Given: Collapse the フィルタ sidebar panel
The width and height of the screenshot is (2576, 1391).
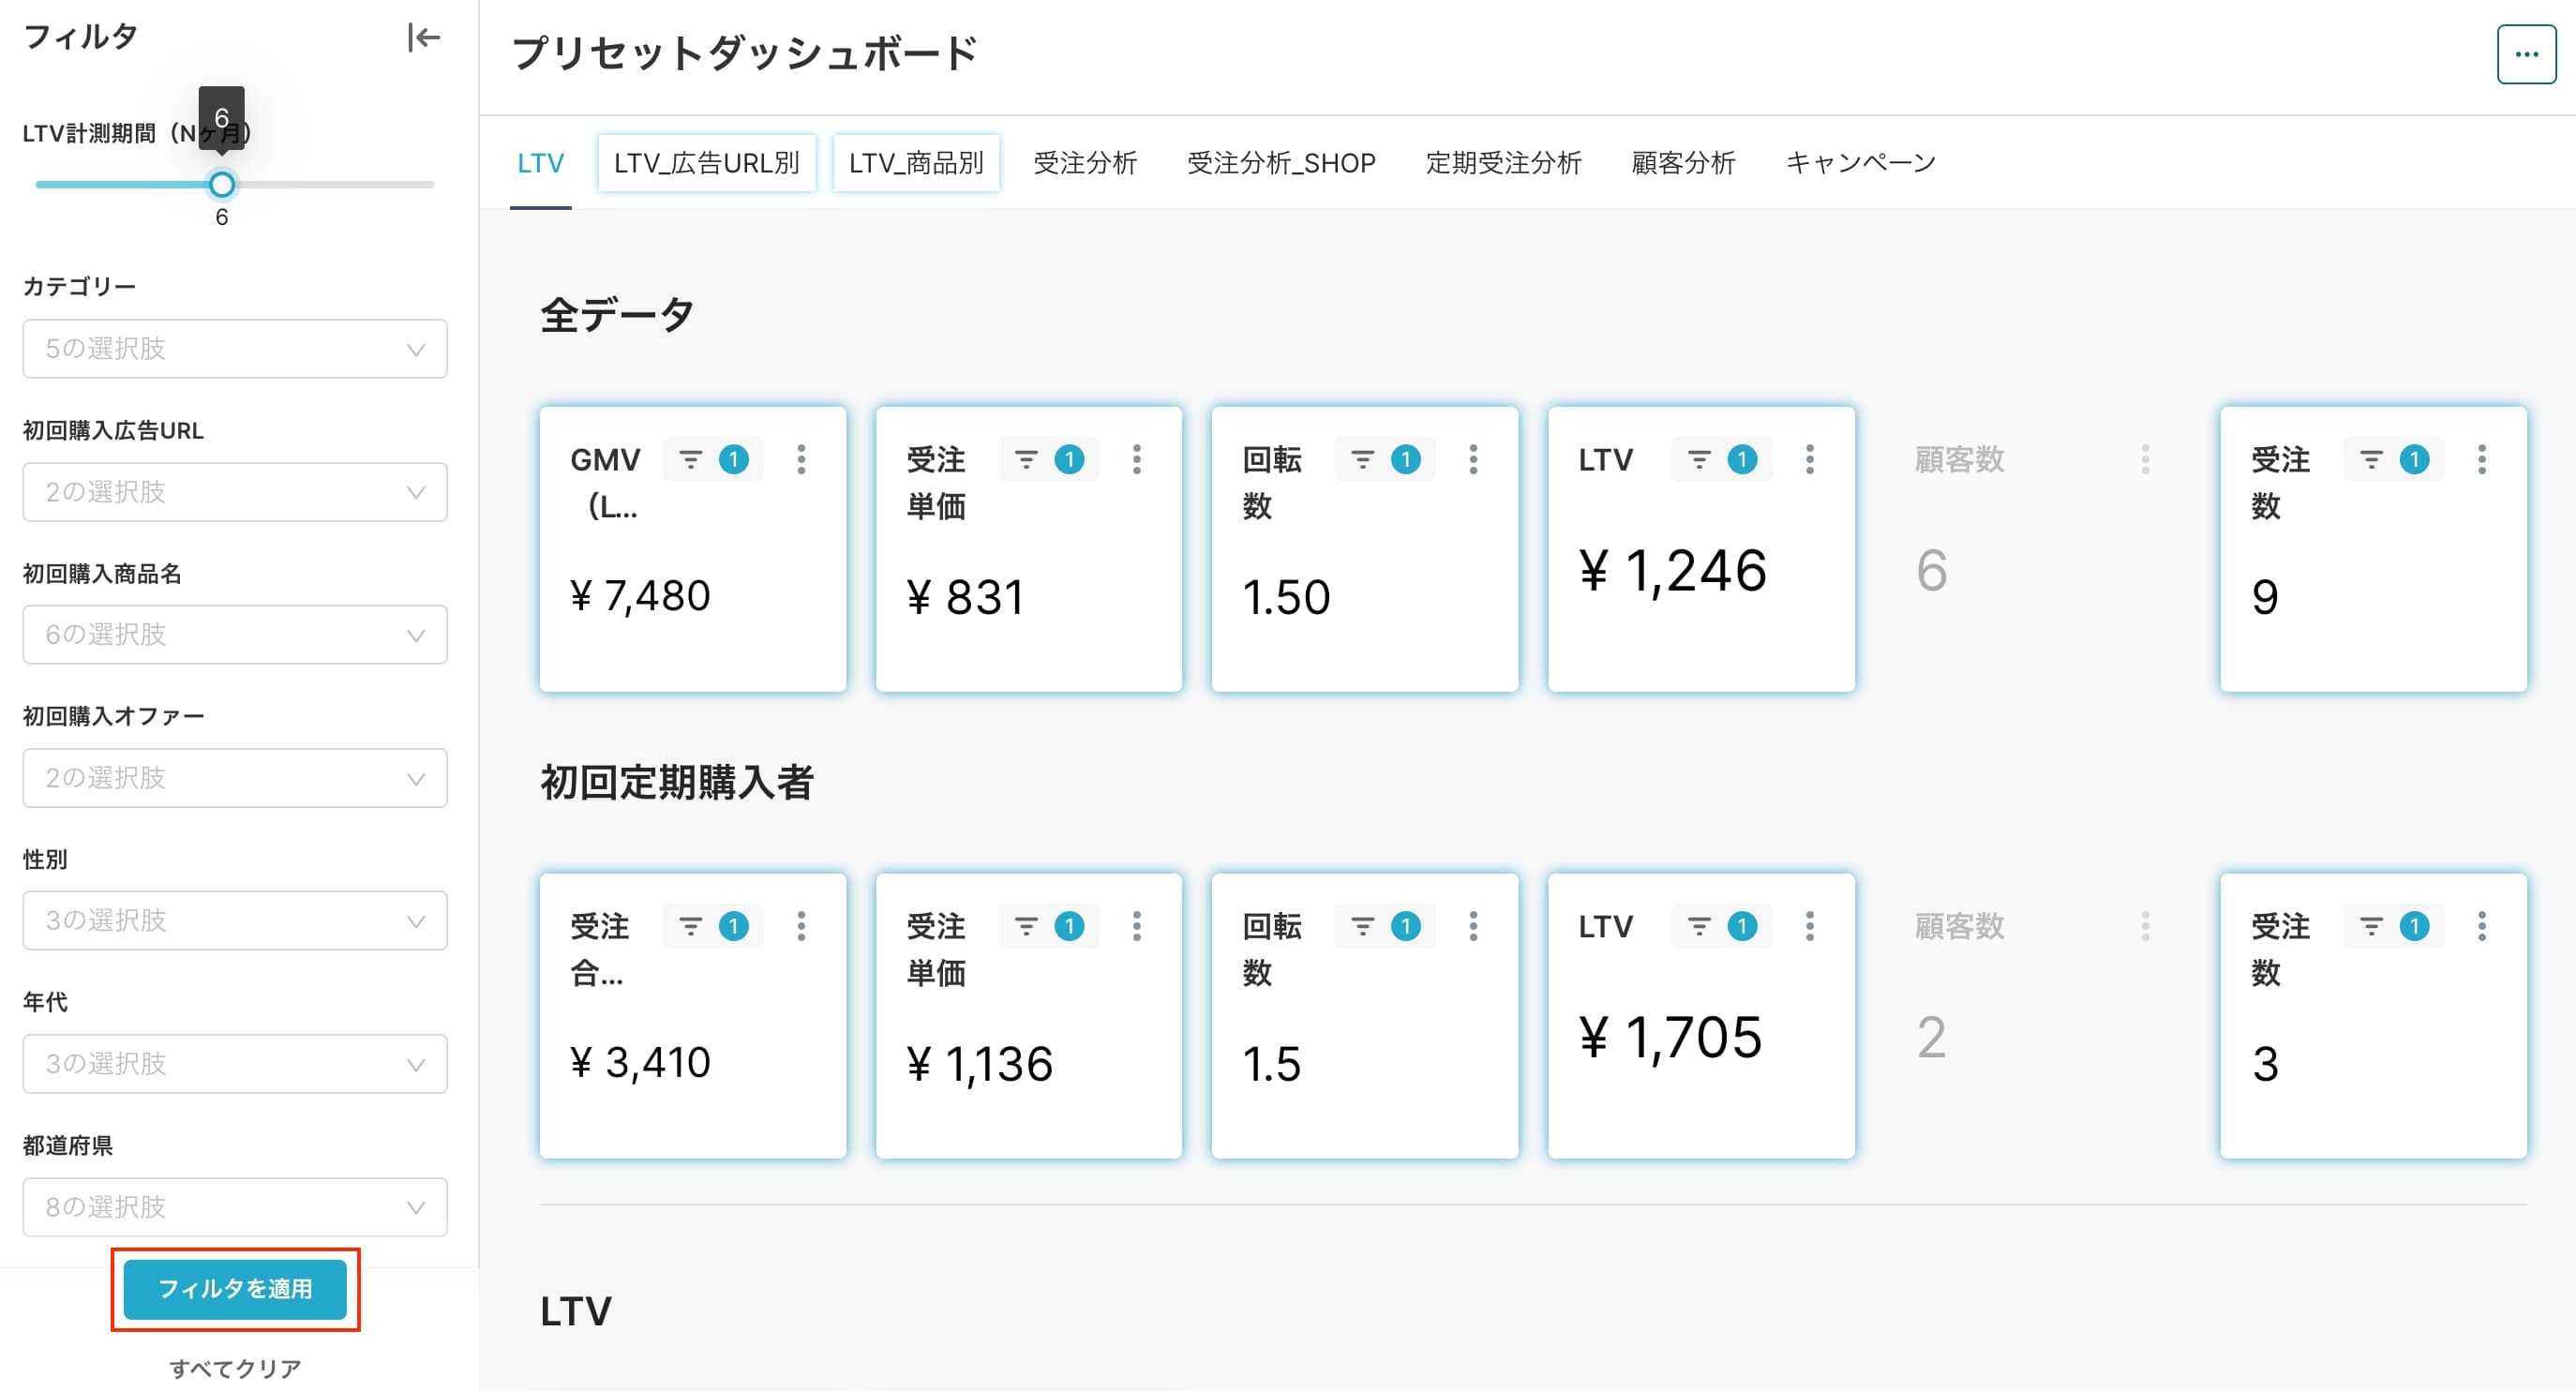Looking at the screenshot, I should pyautogui.click(x=423, y=38).
